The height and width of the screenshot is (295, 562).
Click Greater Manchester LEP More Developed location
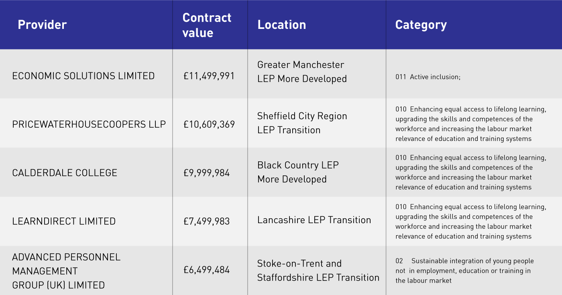302,72
